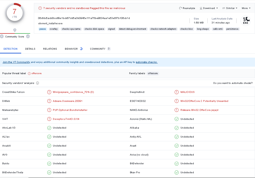Image resolution: width=255 pixels, height=178 pixels.
Task: Click the 'automate checks' link
Action: 147,62
